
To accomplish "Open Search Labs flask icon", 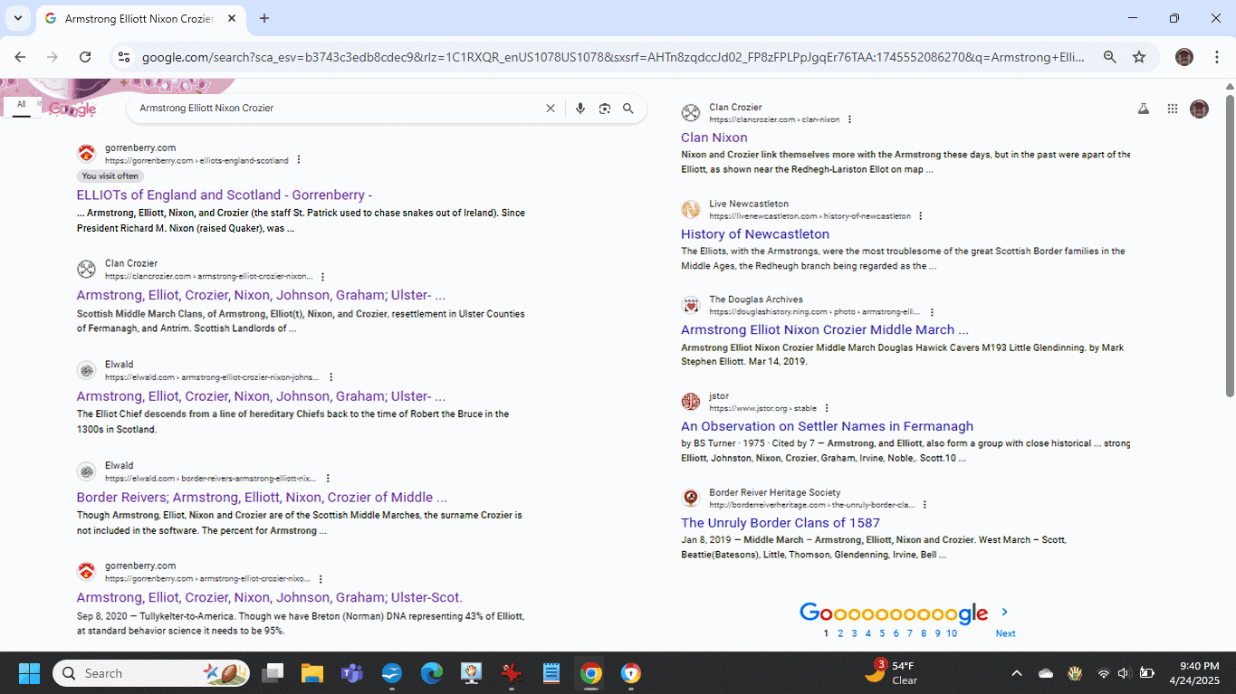I will click(1144, 109).
